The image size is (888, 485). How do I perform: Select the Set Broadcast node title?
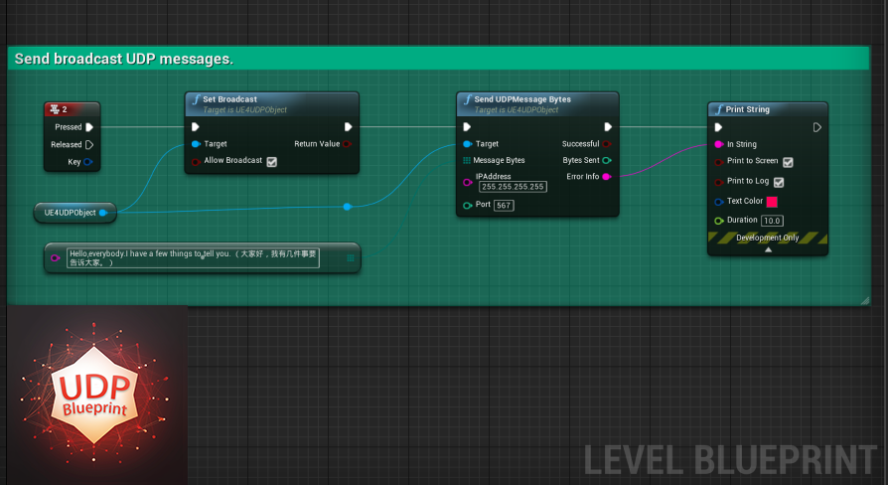[229, 99]
